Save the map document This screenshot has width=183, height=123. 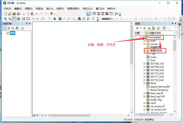coord(14,14)
